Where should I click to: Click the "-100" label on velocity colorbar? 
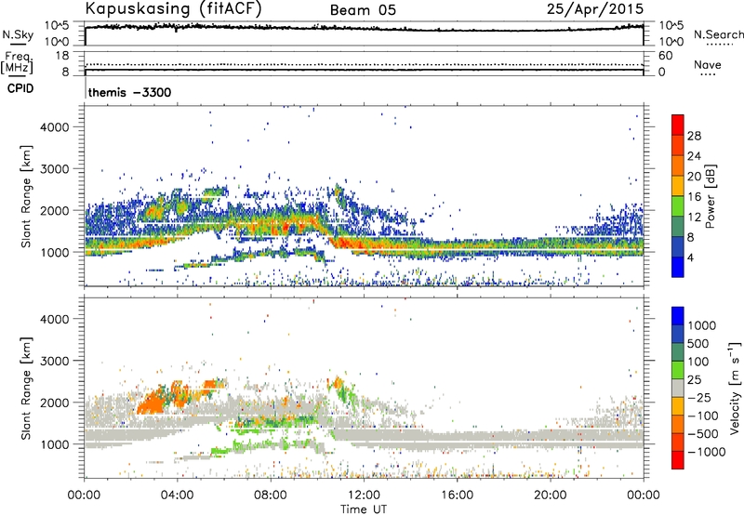point(703,416)
